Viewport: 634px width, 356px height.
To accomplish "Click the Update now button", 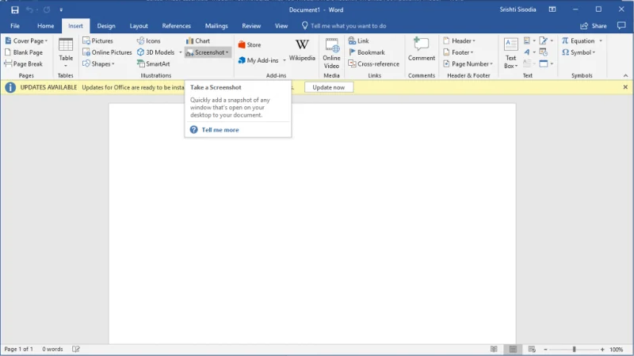I will click(x=329, y=87).
